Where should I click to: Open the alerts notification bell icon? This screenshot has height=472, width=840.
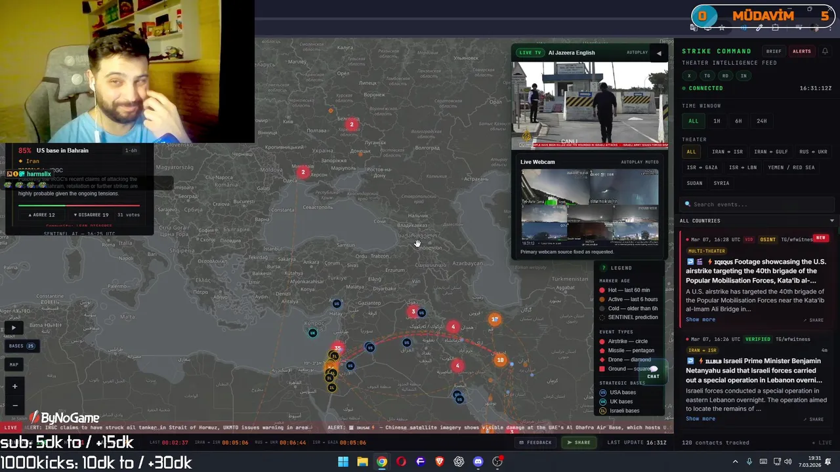click(825, 51)
